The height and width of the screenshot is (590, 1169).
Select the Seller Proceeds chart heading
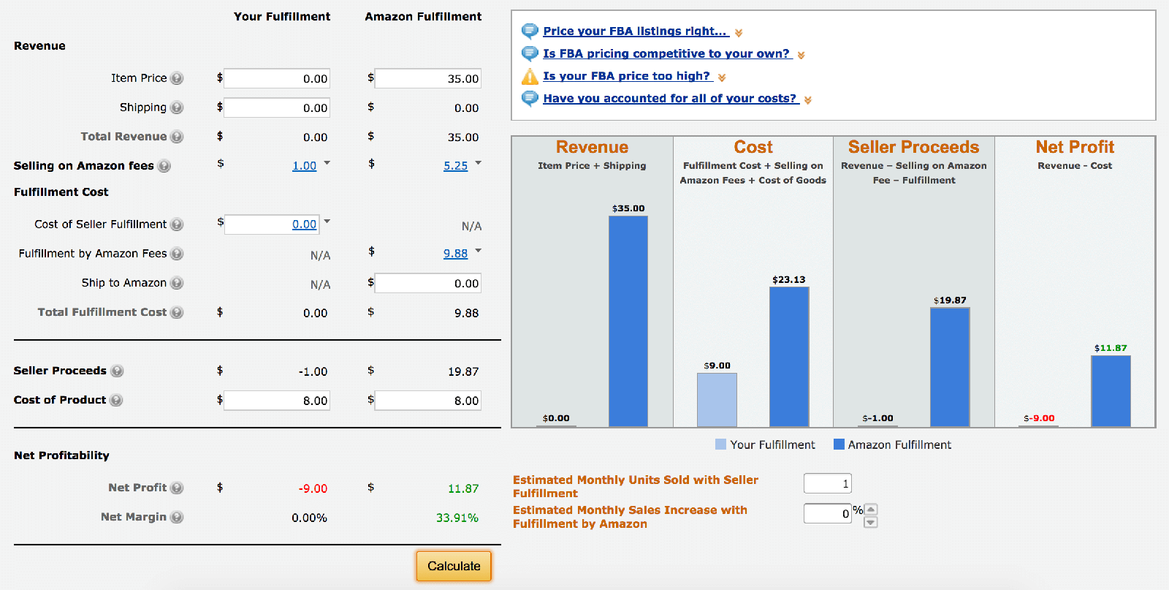pyautogui.click(x=913, y=147)
